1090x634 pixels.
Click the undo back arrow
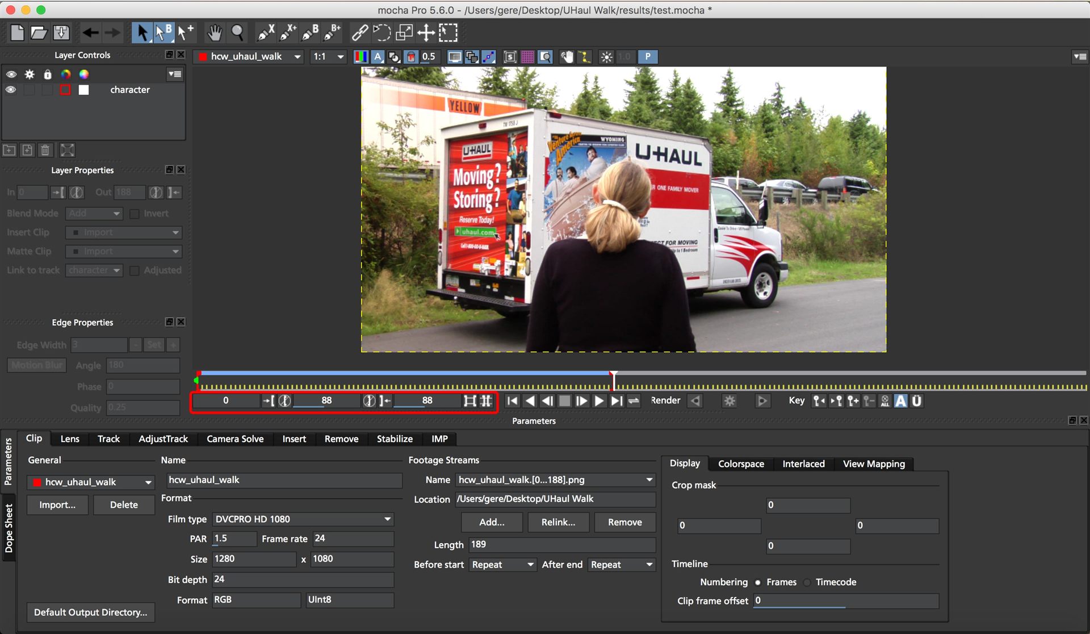[x=90, y=33]
